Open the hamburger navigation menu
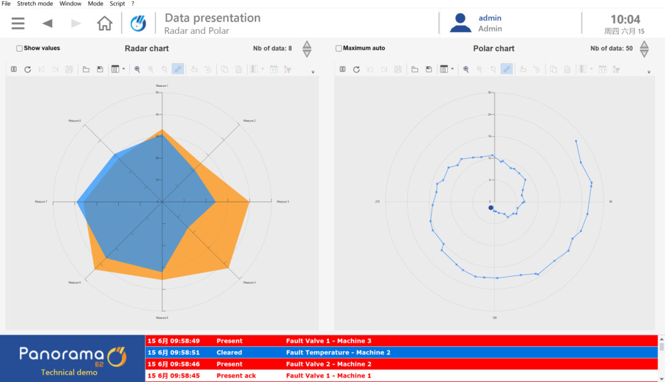 (x=18, y=23)
